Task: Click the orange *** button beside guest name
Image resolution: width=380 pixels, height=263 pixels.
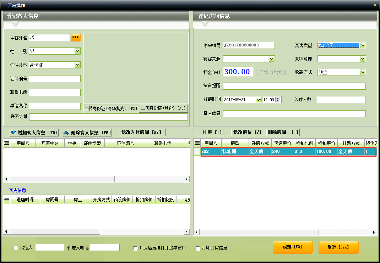Action: [x=75, y=38]
